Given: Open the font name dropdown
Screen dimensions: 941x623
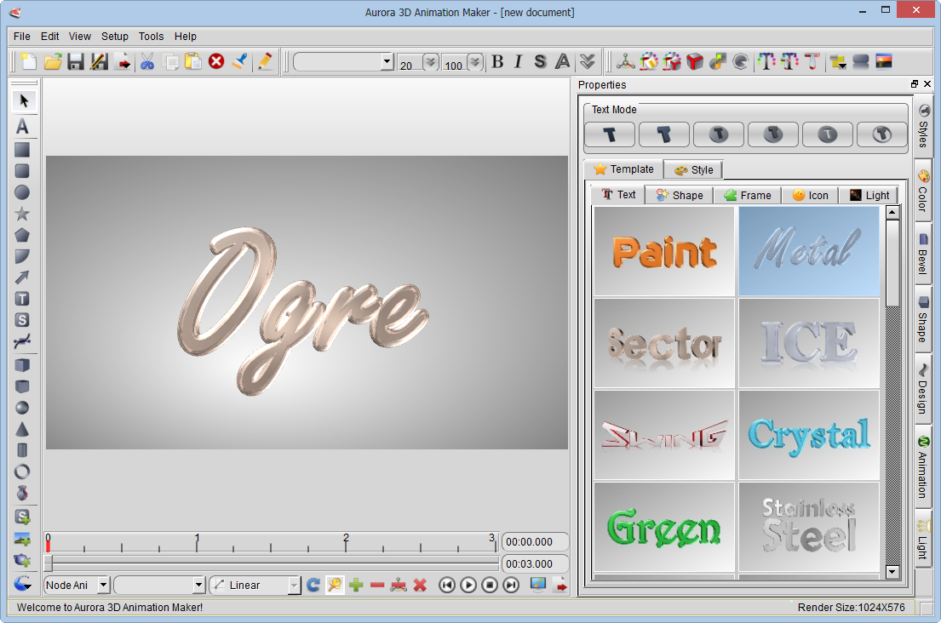Looking at the screenshot, I should [x=387, y=61].
